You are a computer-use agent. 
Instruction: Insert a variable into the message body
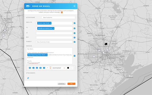(74, 56)
